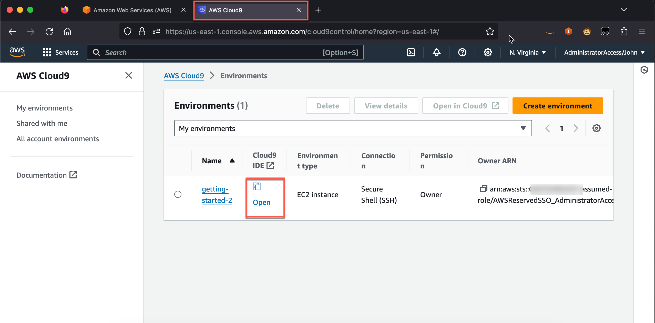Click the permissions icon in the address bar
Screen dimensions: 655x323
pos(156,31)
